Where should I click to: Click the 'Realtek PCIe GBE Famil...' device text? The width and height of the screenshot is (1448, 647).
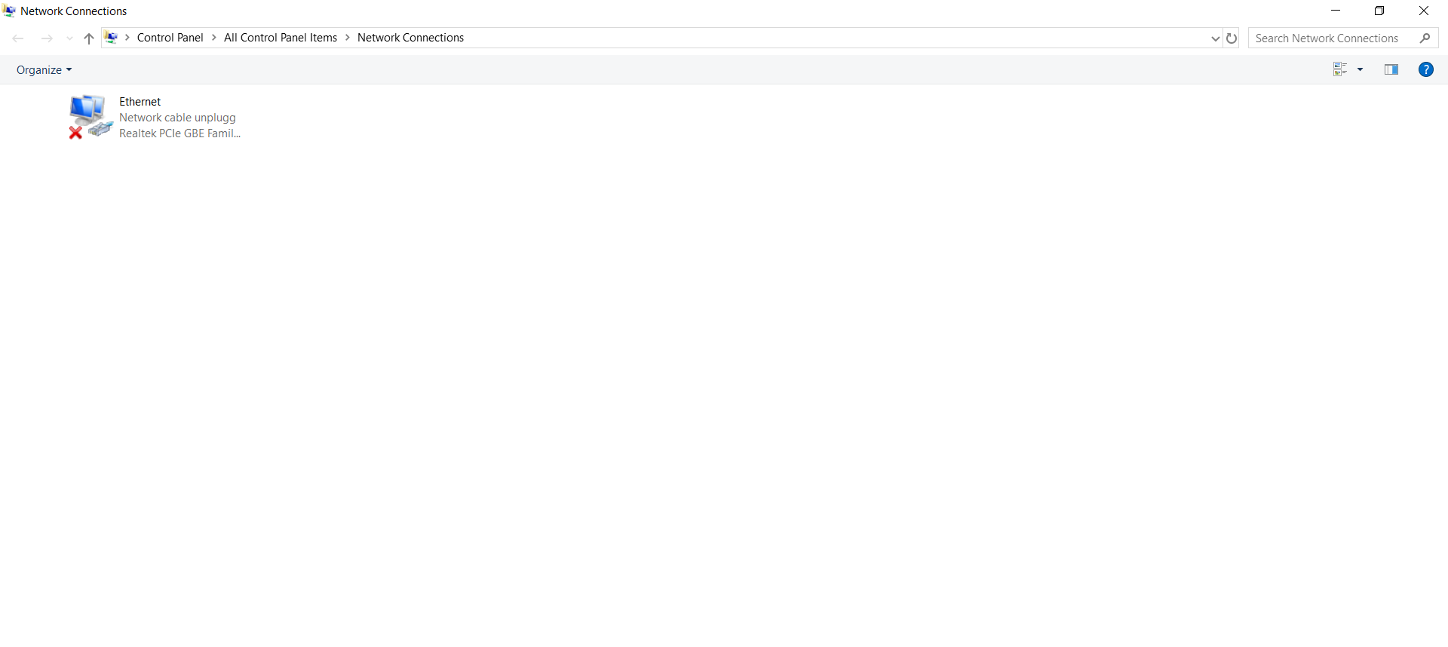(179, 133)
